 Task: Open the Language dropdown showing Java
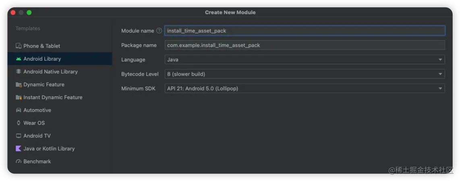(305, 60)
